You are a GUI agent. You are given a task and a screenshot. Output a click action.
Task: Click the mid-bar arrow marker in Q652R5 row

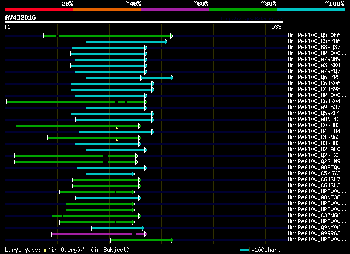(x=141, y=78)
